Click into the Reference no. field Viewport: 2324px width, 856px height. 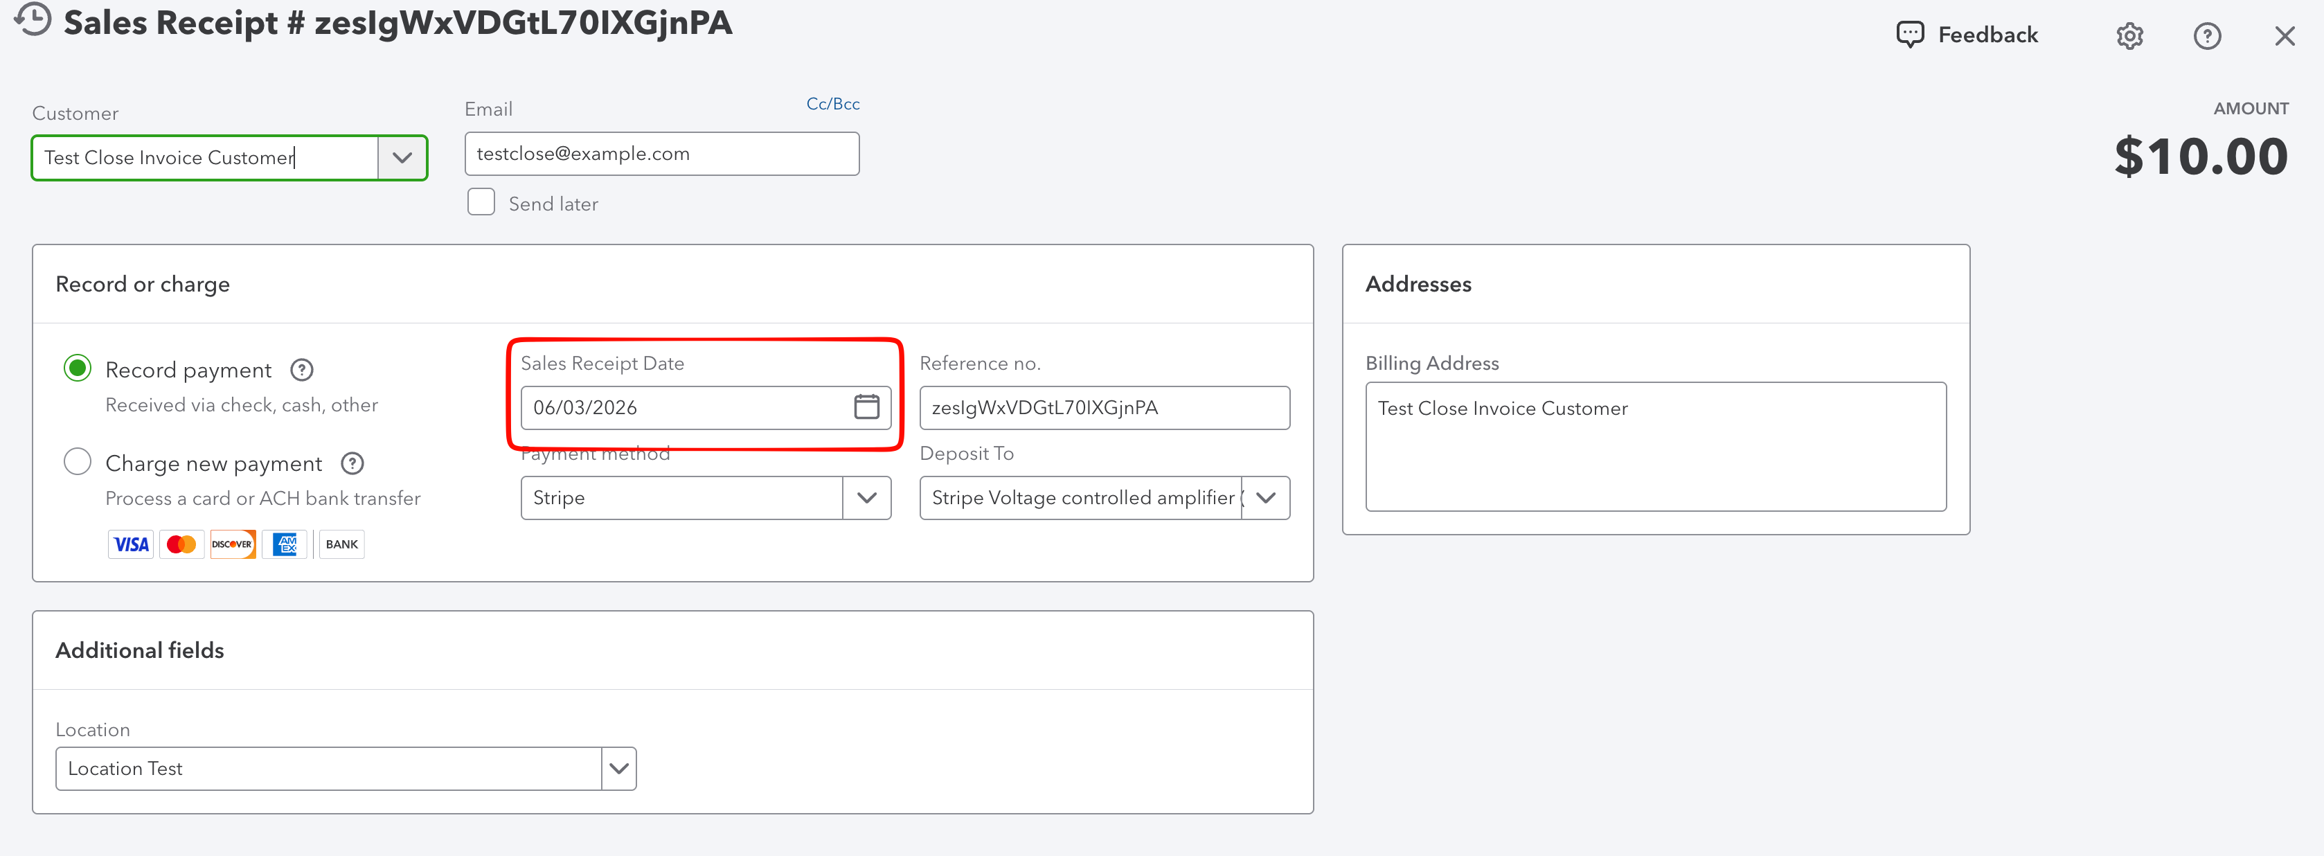pyautogui.click(x=1105, y=408)
